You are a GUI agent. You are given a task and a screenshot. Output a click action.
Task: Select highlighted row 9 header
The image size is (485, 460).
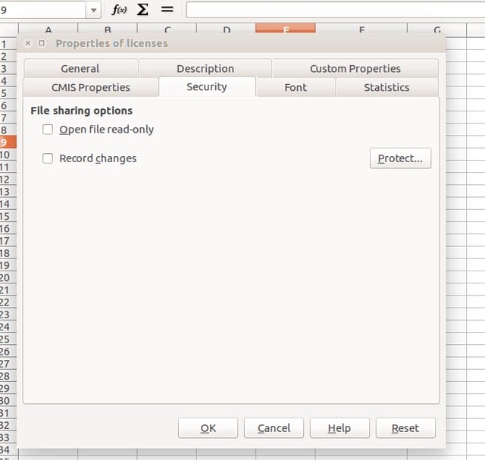pos(8,142)
